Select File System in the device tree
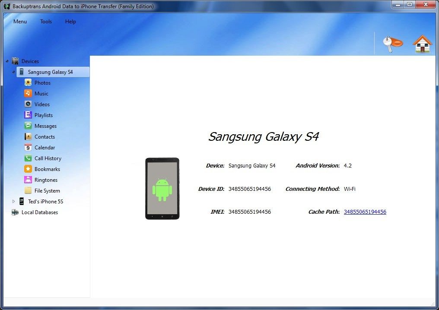The width and height of the screenshot is (439, 310). [x=47, y=191]
